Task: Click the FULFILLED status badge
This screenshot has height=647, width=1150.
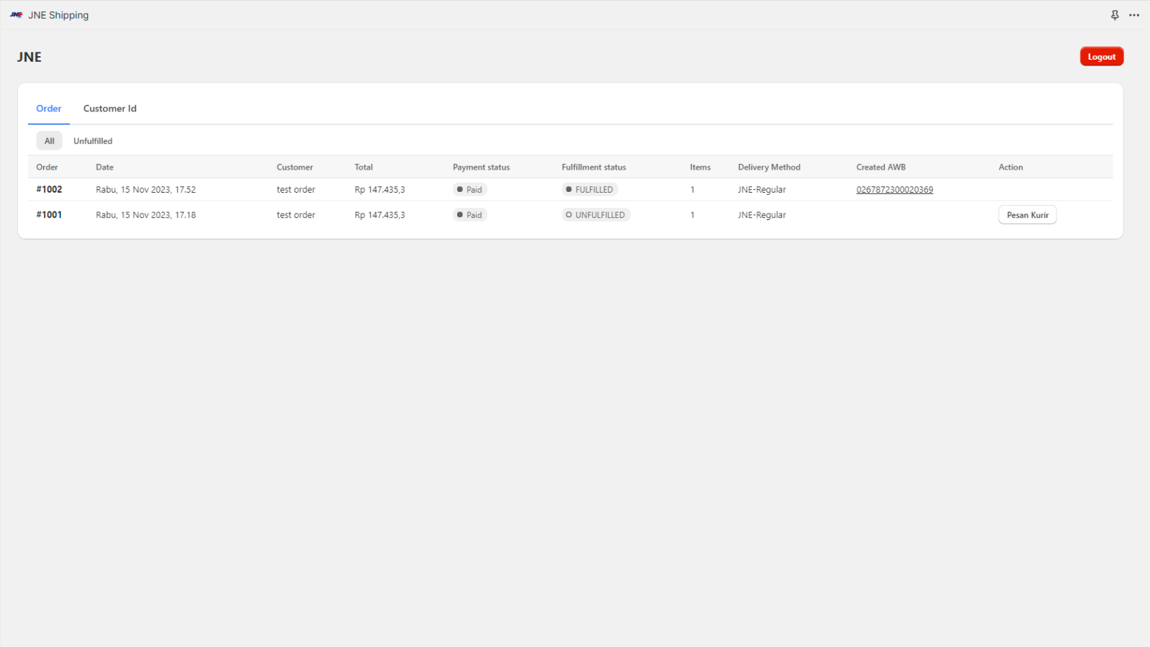Action: [x=589, y=190]
